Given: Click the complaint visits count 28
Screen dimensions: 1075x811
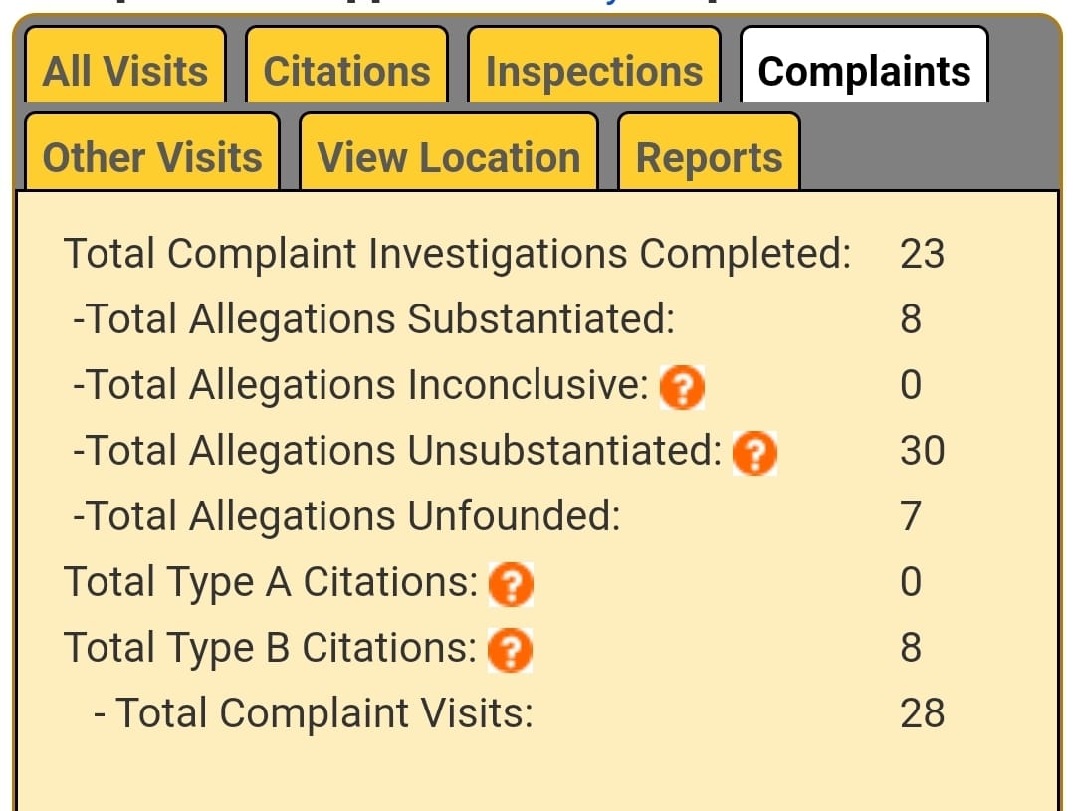Looking at the screenshot, I should (922, 713).
